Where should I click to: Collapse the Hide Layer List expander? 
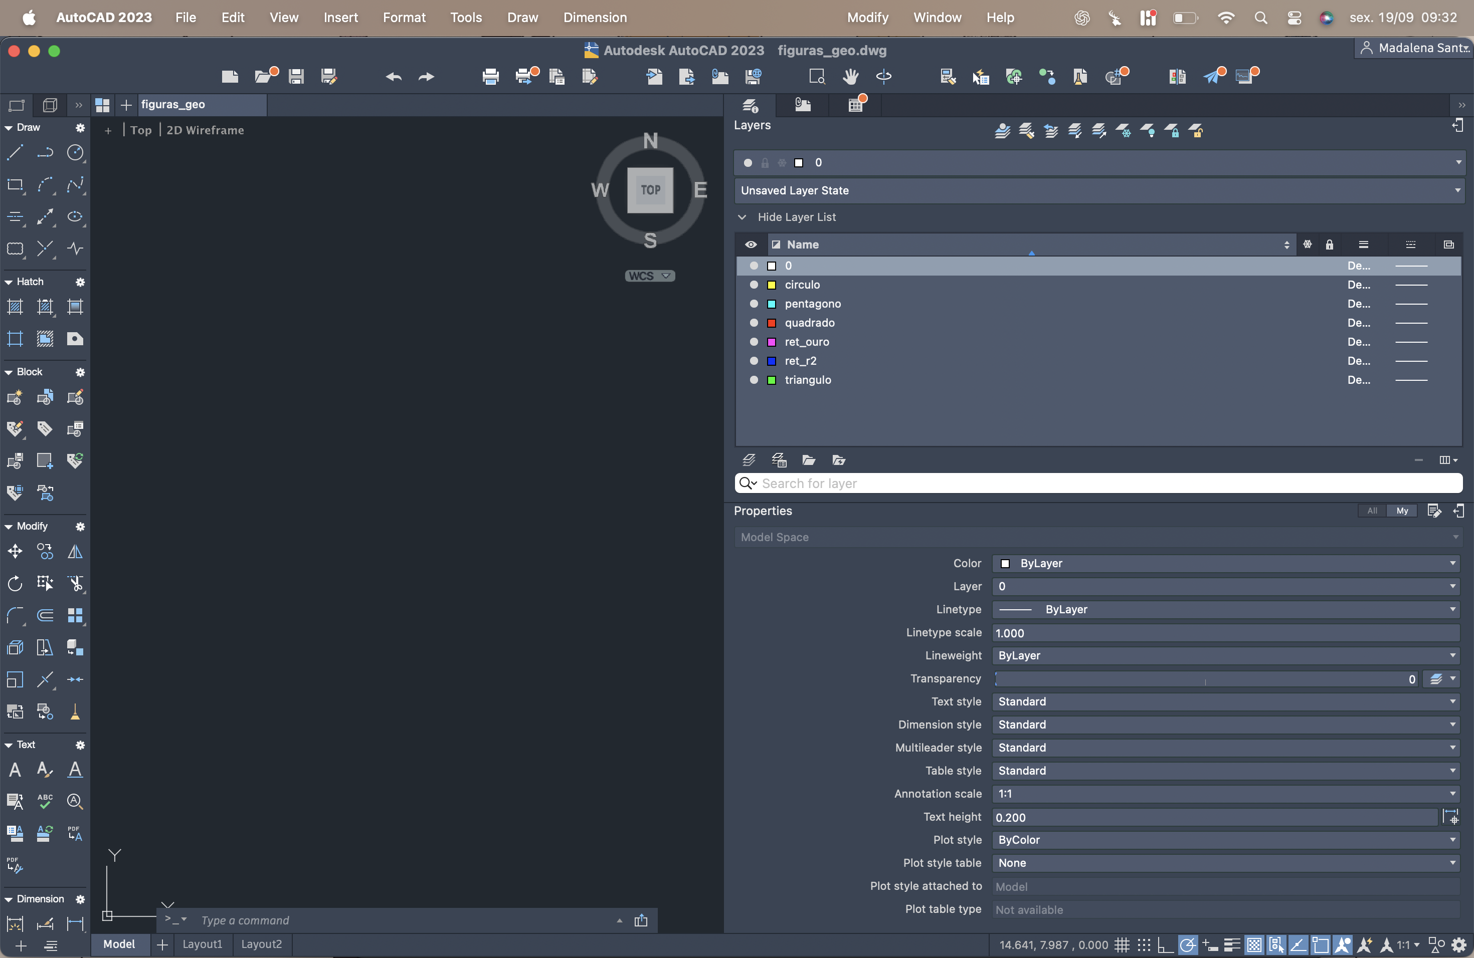(742, 217)
